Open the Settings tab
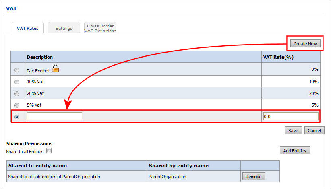This screenshot has width=331, height=189. click(x=64, y=28)
